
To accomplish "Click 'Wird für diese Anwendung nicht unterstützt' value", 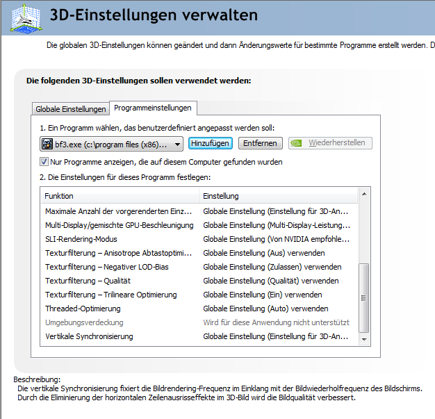I will [x=276, y=322].
